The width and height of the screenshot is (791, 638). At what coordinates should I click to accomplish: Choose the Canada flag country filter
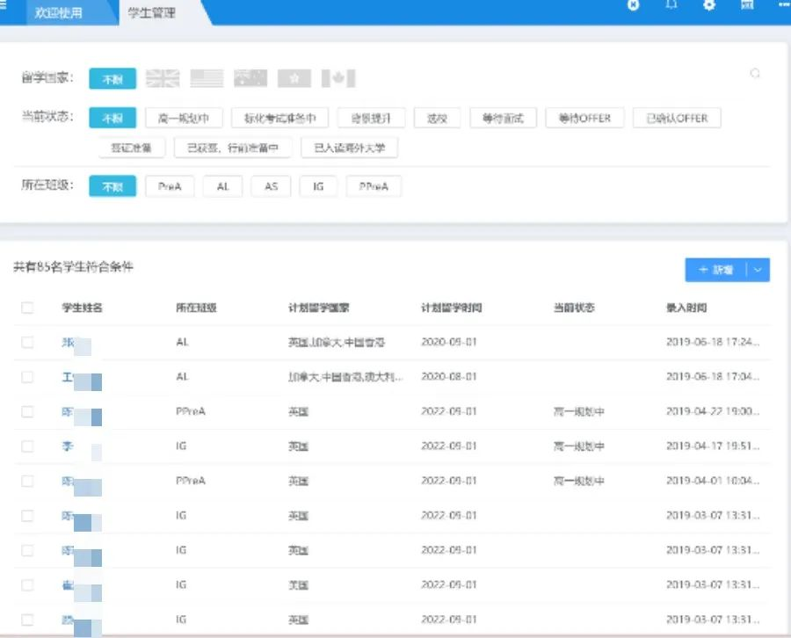[338, 78]
